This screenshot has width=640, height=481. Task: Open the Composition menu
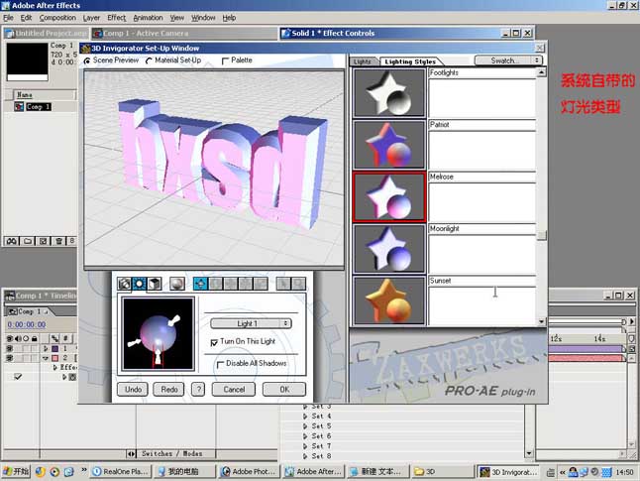[x=57, y=18]
